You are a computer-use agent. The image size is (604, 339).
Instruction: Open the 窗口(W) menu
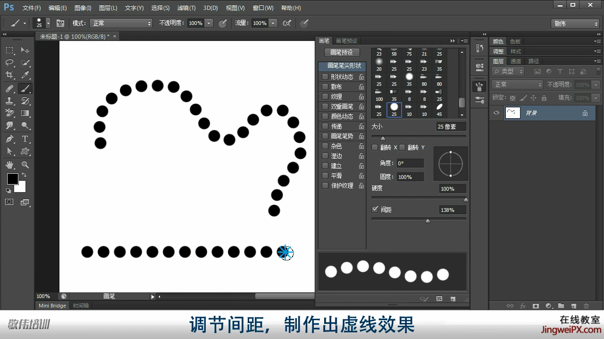263,8
